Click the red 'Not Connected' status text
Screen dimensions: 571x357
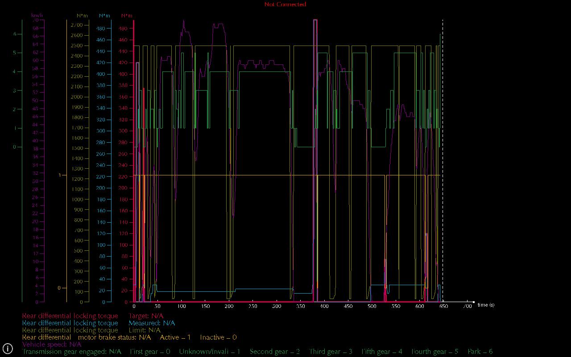tap(285, 4)
